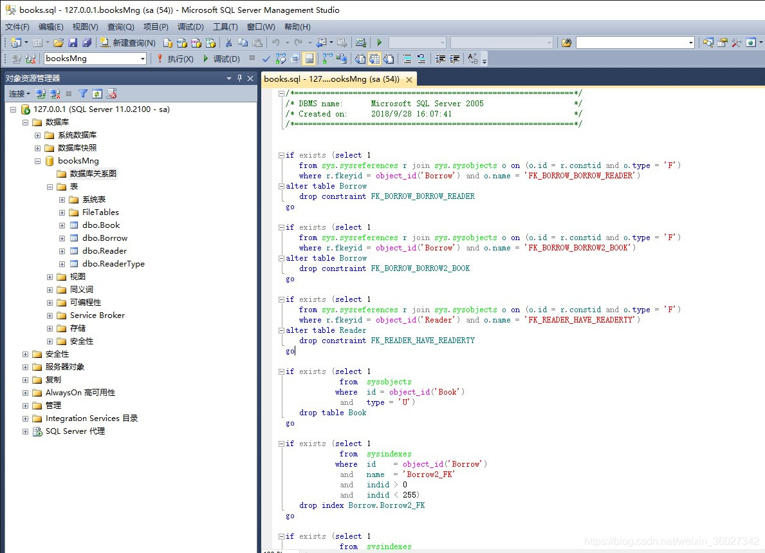Click the Properties Window icon in top toolbar
The height and width of the screenshot is (553, 765).
click(723, 43)
